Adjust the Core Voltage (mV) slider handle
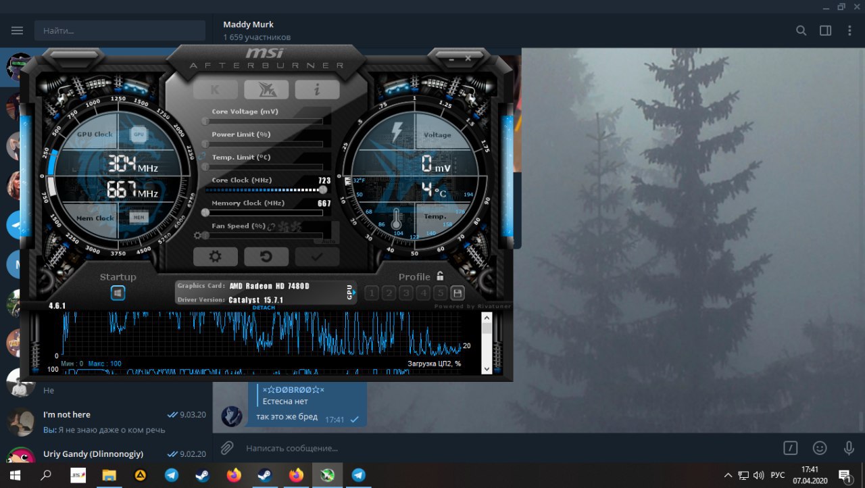Screen dimensions: 865x488 pyautogui.click(x=205, y=121)
